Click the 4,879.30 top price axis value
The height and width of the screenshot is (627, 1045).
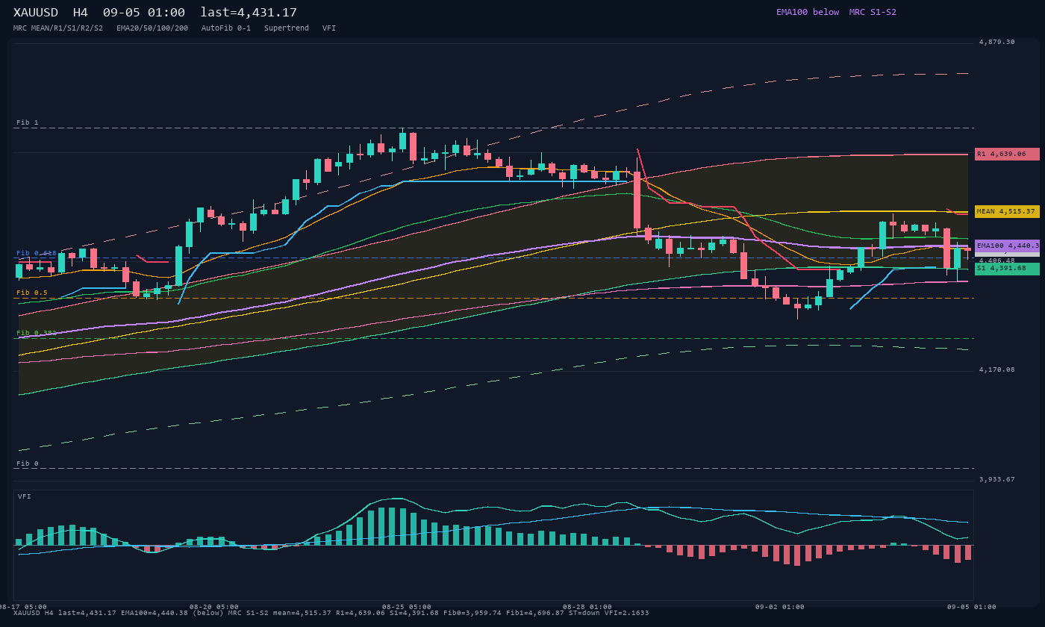[x=996, y=43]
